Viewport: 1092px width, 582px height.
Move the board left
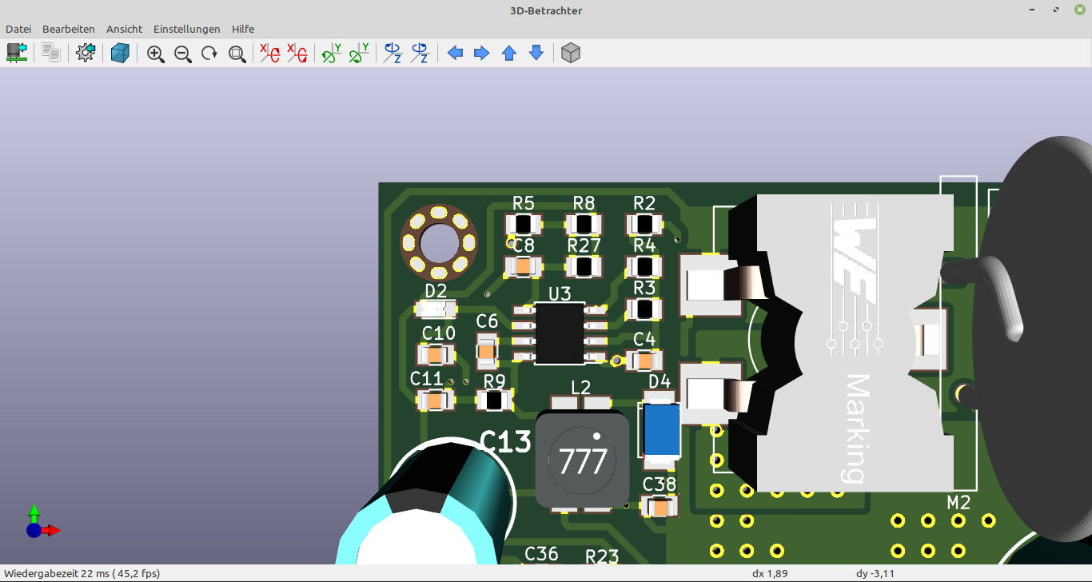click(455, 54)
